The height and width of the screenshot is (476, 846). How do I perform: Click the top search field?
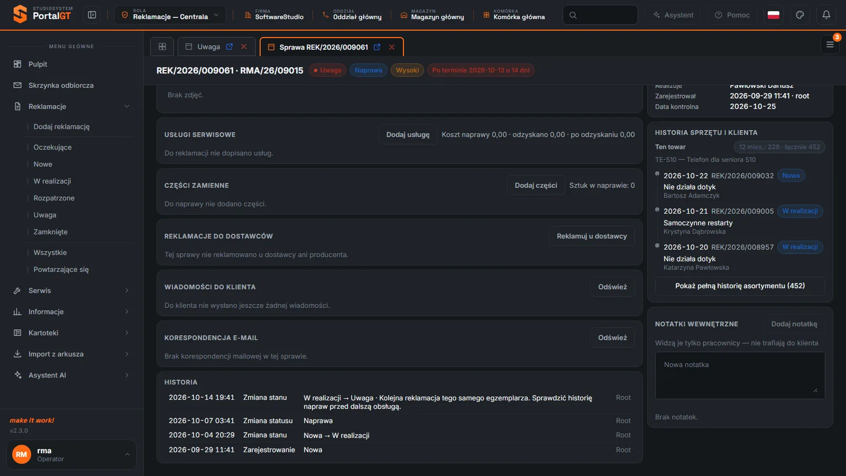point(600,15)
